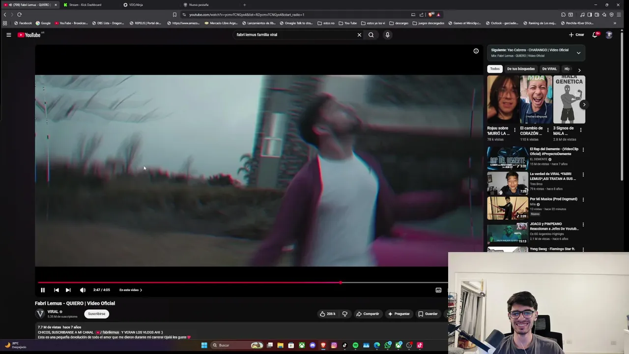This screenshot has height=354, width=629.
Task: Seek on the red video progress bar
Action: (x=189, y=283)
